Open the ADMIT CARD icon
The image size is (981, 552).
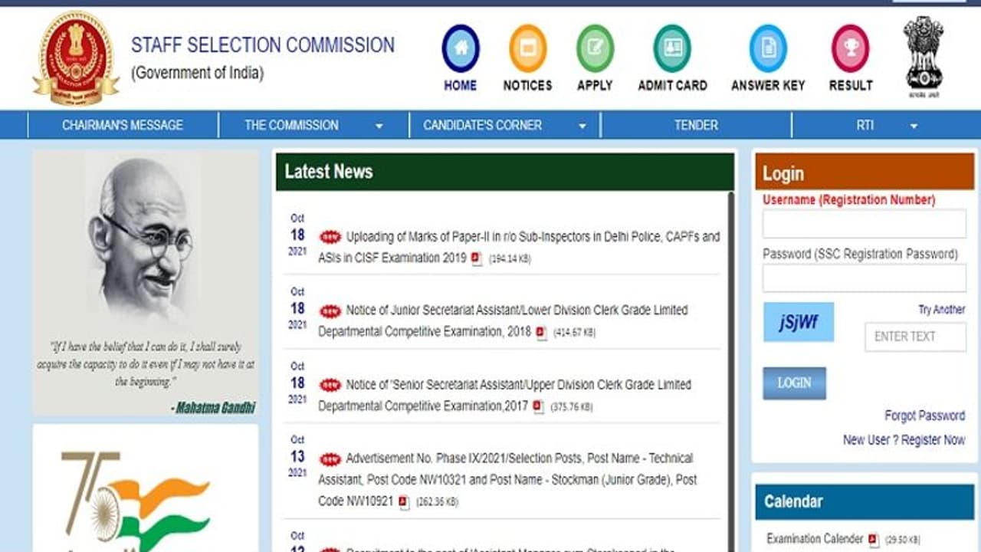pos(672,48)
